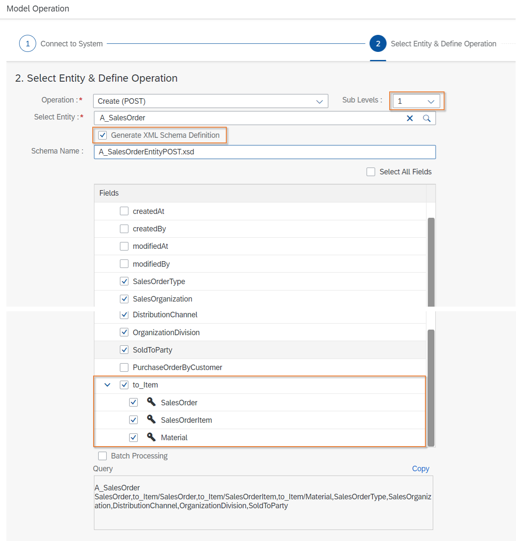516x541 pixels.
Task: Click the SoldToParty row label
Action: click(152, 350)
